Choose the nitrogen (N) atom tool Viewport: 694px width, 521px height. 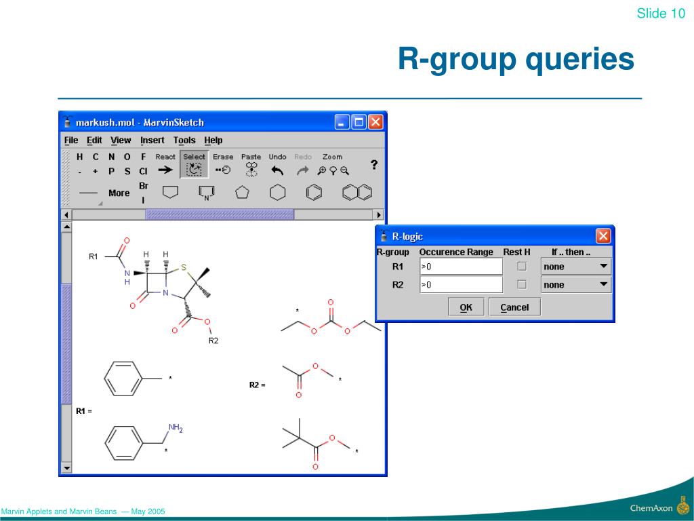(x=112, y=157)
